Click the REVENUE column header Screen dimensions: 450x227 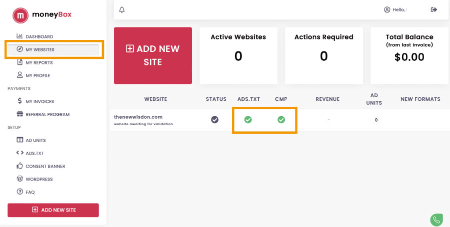(327, 99)
